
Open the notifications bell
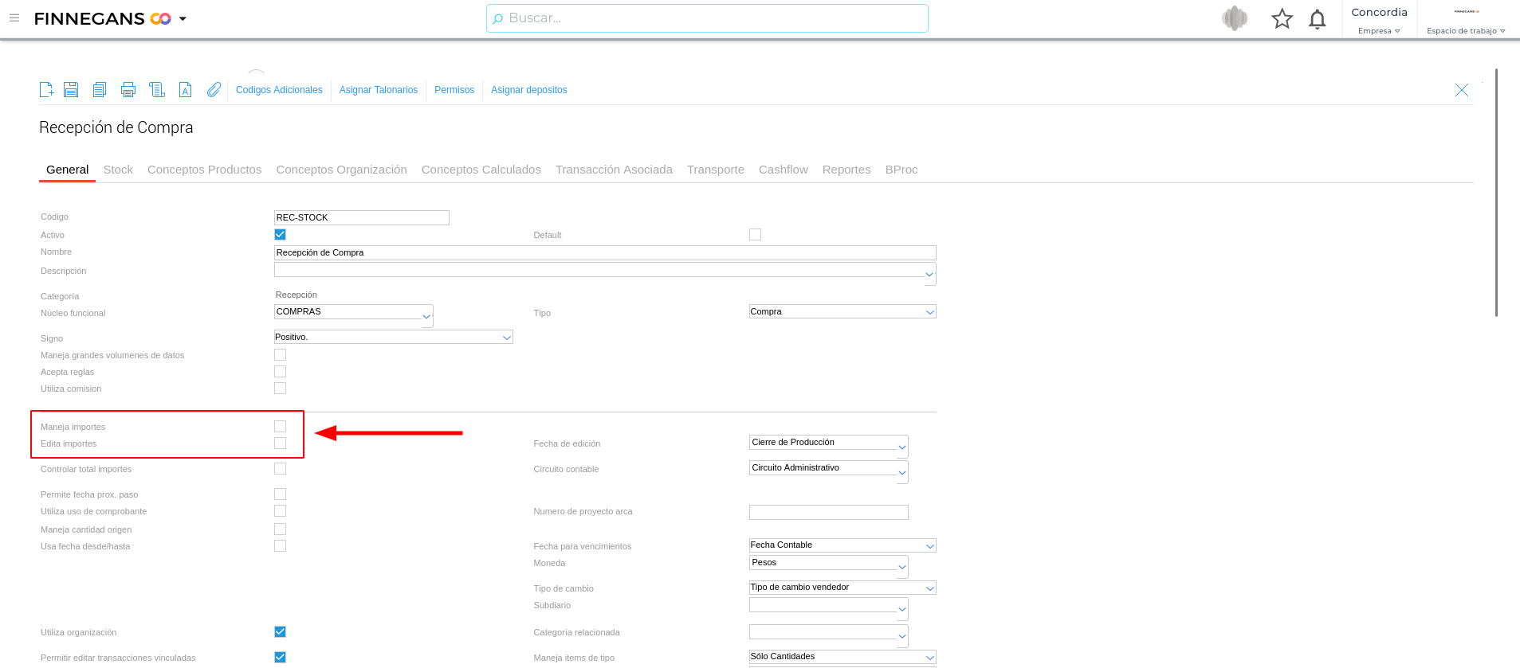pyautogui.click(x=1318, y=19)
